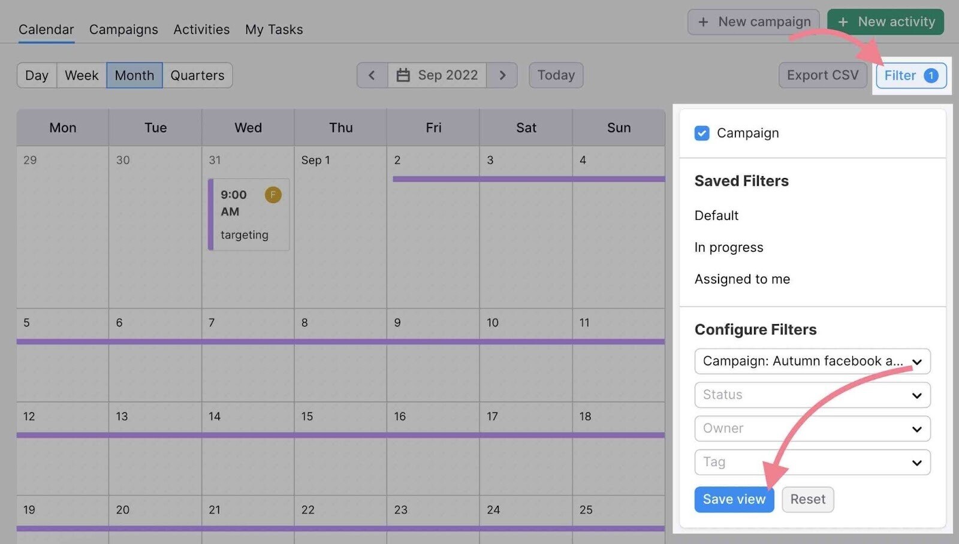This screenshot has height=544, width=959.
Task: Uncheck the Campaign checkbox
Action: point(701,133)
